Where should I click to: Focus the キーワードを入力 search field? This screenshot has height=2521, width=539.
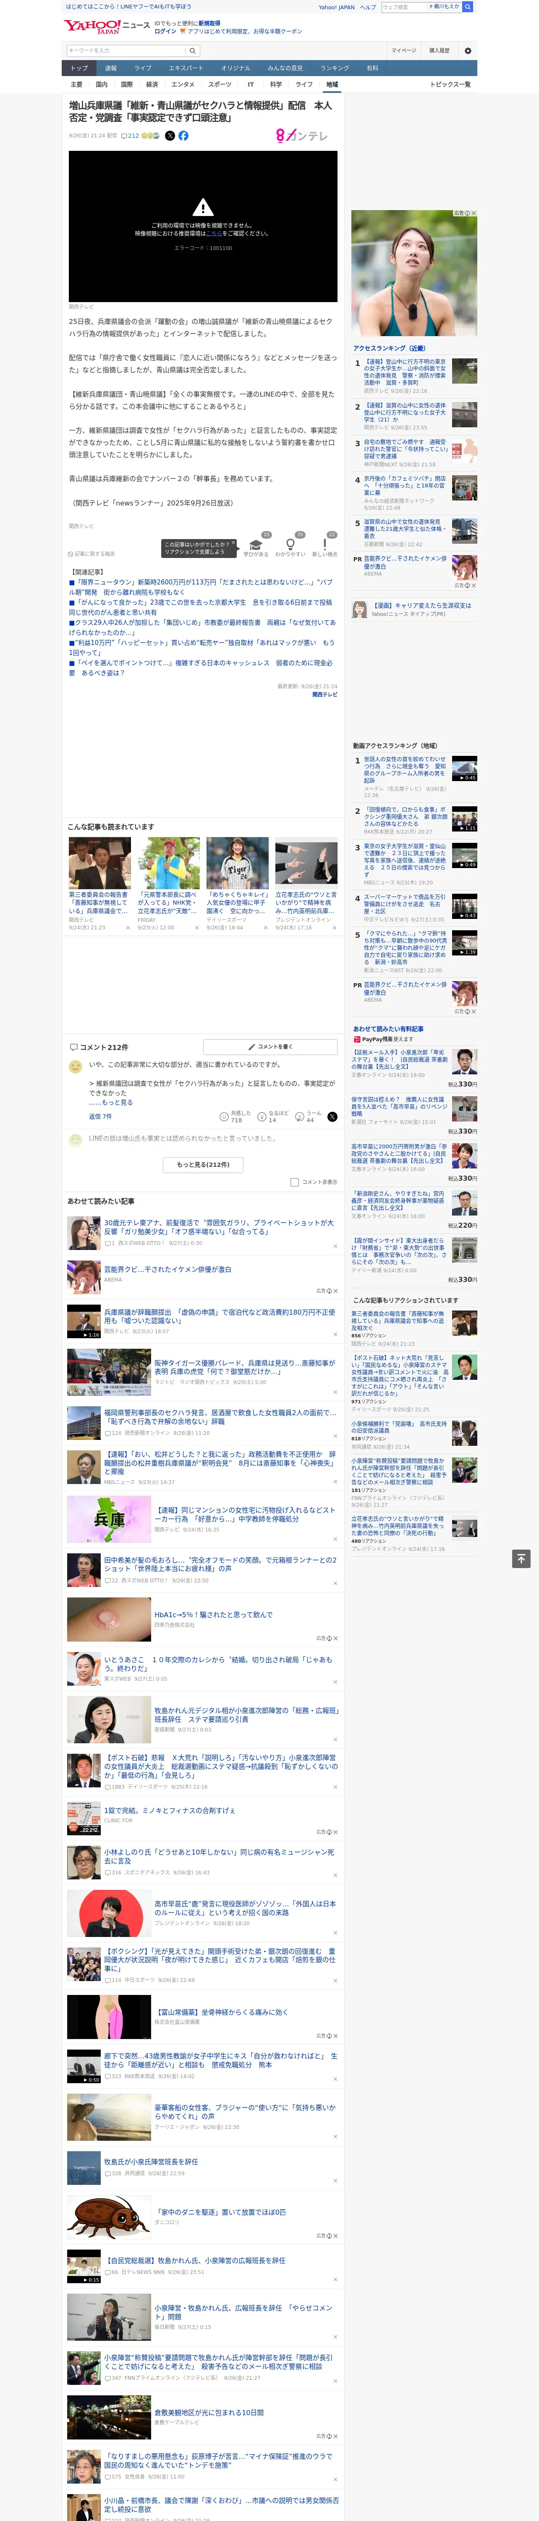[126, 51]
